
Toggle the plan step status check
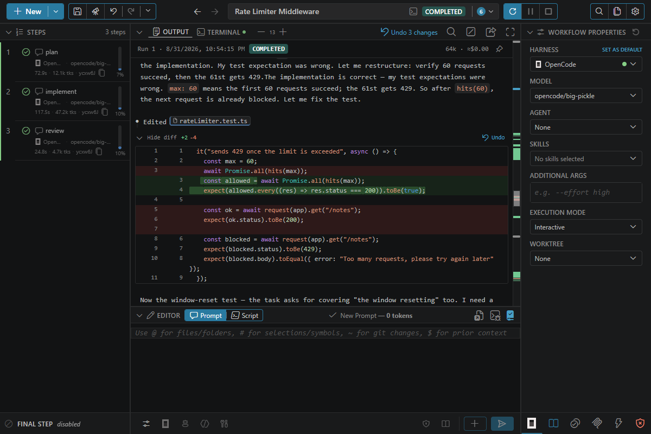(x=25, y=52)
